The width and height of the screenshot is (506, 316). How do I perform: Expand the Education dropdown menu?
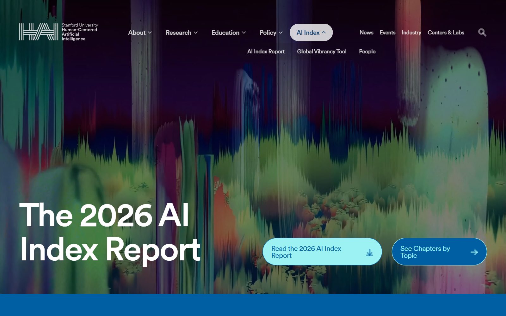pyautogui.click(x=229, y=33)
